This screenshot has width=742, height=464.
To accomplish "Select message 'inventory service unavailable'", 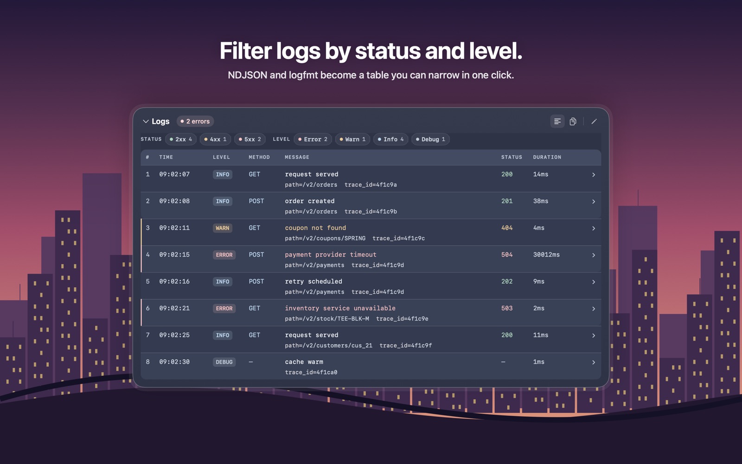I will [x=340, y=308].
